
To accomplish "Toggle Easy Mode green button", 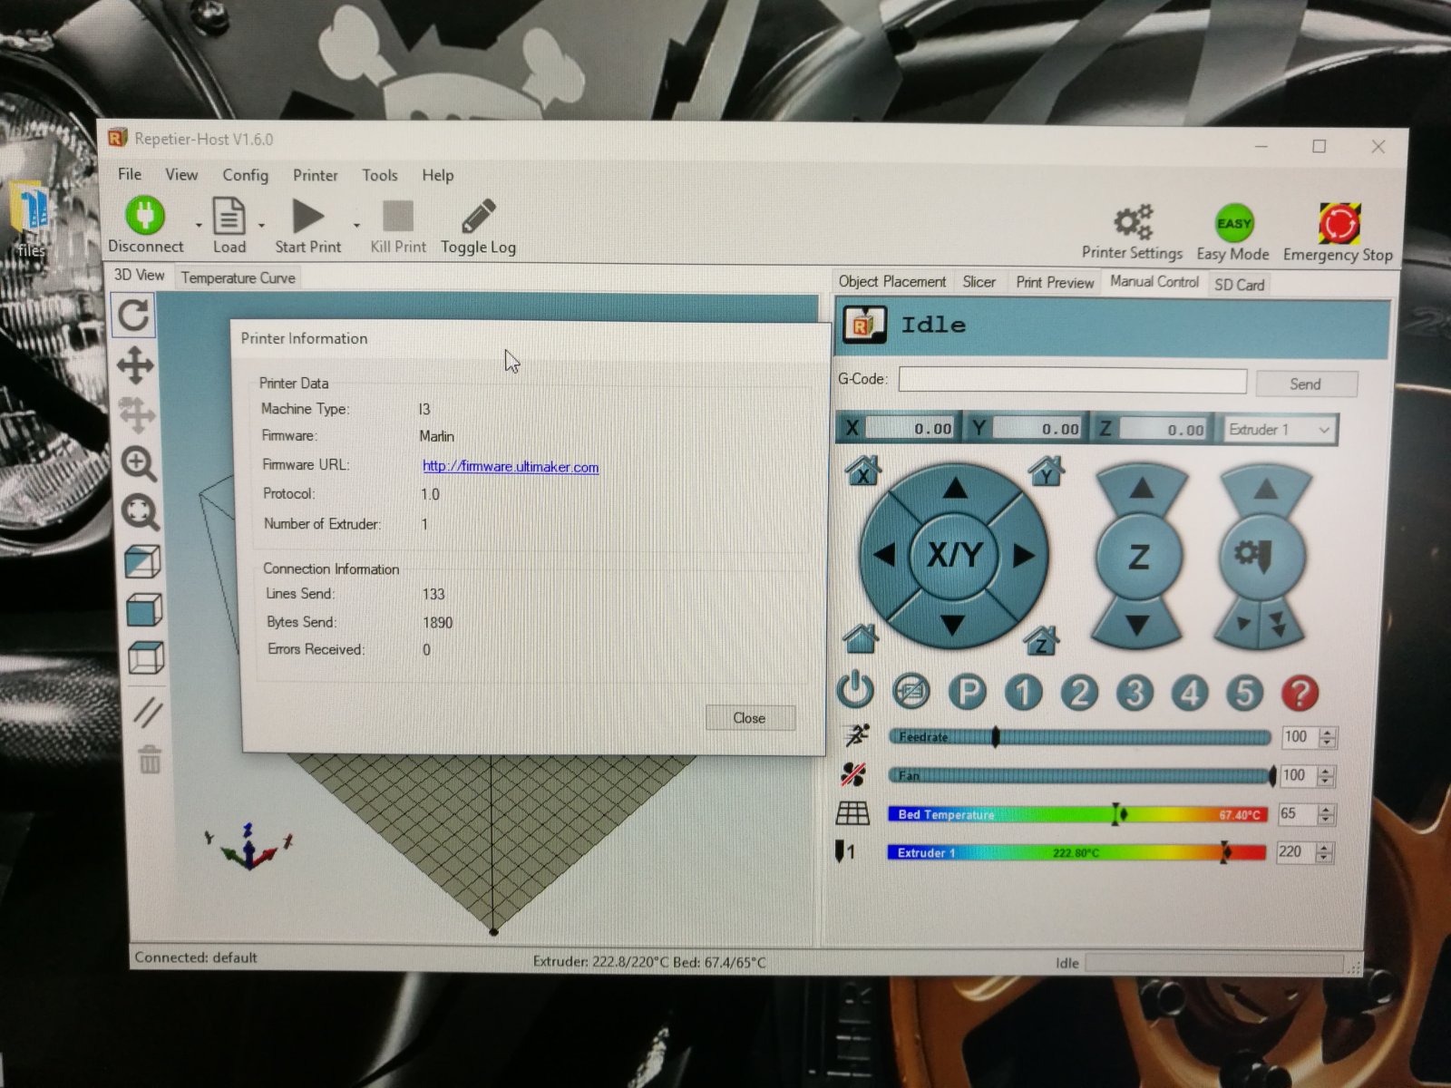I will click(1233, 224).
